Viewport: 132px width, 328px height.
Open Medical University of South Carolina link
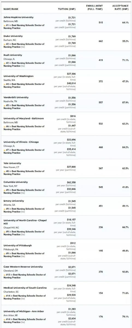[25, 288]
